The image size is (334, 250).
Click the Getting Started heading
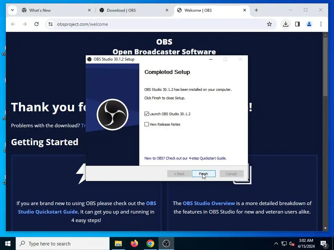[45, 142]
